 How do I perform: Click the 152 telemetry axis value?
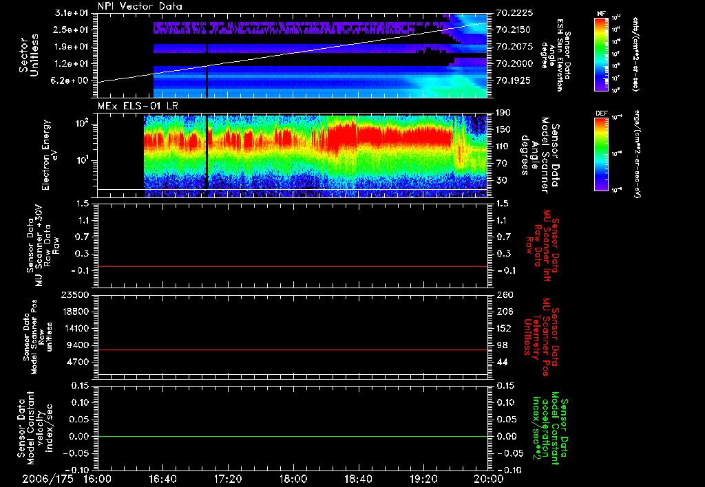tap(503, 328)
